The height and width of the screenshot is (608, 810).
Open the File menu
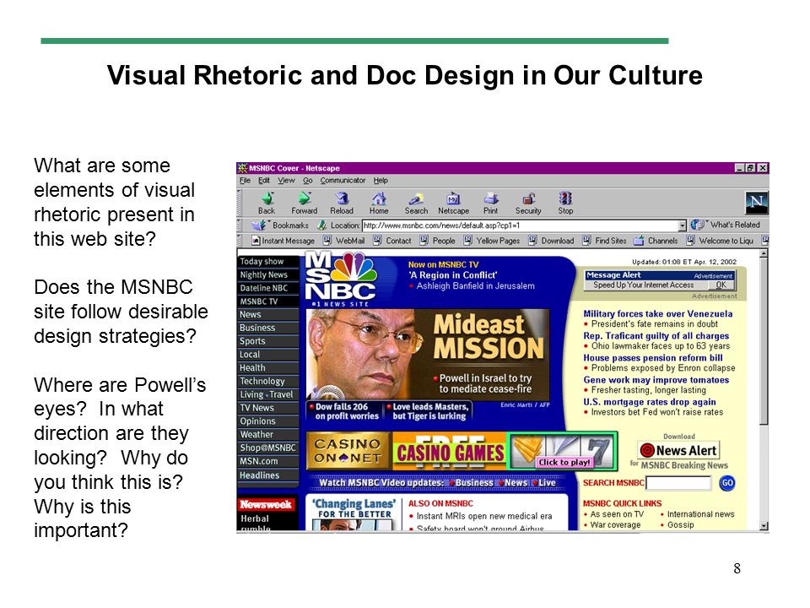pos(245,181)
